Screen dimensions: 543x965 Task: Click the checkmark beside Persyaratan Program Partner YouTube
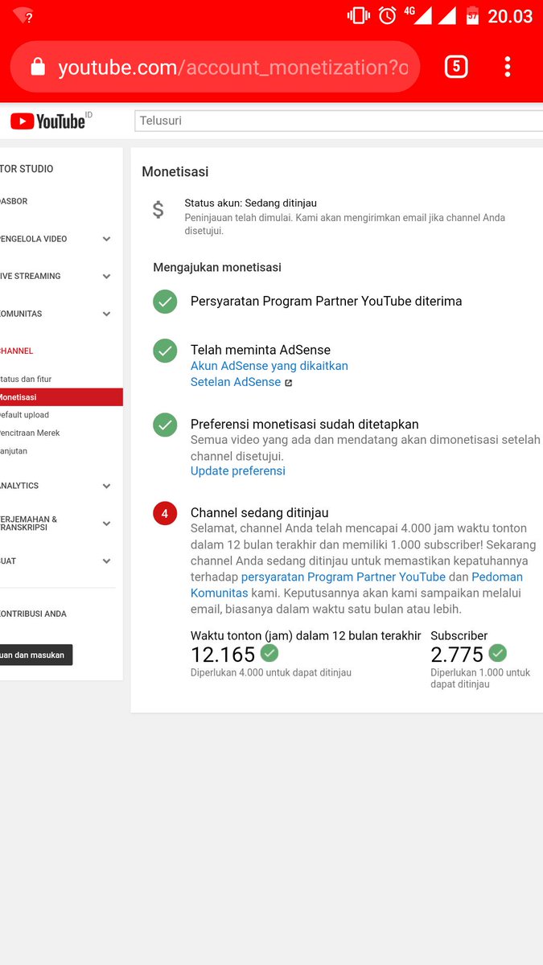(x=165, y=302)
